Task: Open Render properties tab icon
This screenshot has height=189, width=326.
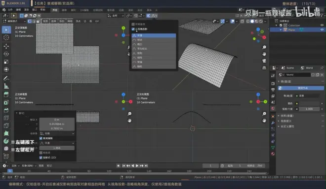Action: point(273,83)
